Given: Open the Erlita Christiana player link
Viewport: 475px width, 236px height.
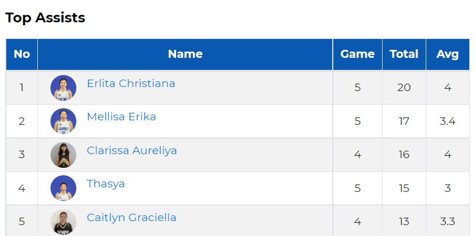Looking at the screenshot, I should pos(131,83).
